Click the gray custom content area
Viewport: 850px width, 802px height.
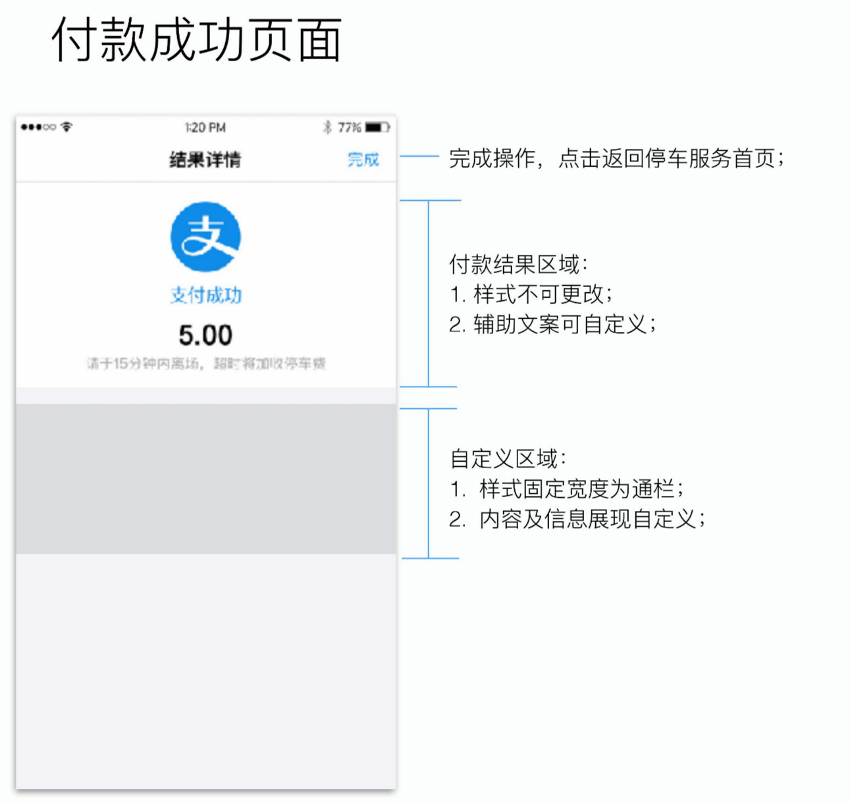tap(206, 479)
